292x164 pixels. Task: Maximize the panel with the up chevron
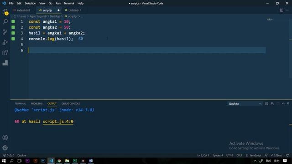tap(283, 103)
